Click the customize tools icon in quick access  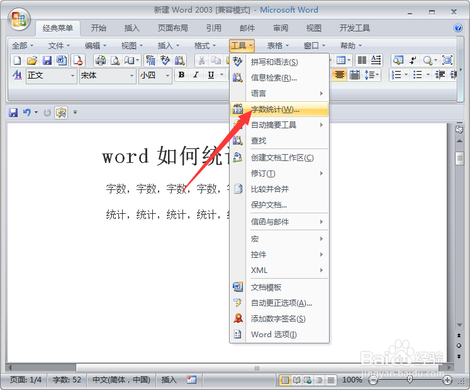tap(61, 113)
